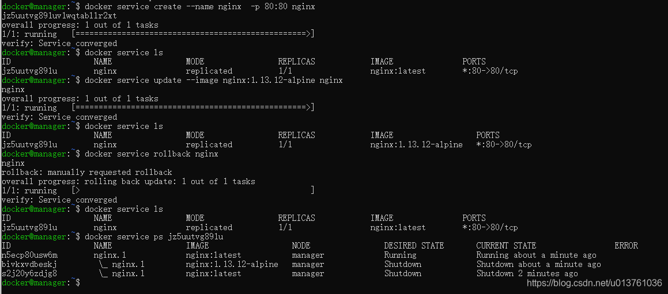
Task: Click the DESIRED STATE column header
Action: pyautogui.click(x=414, y=246)
